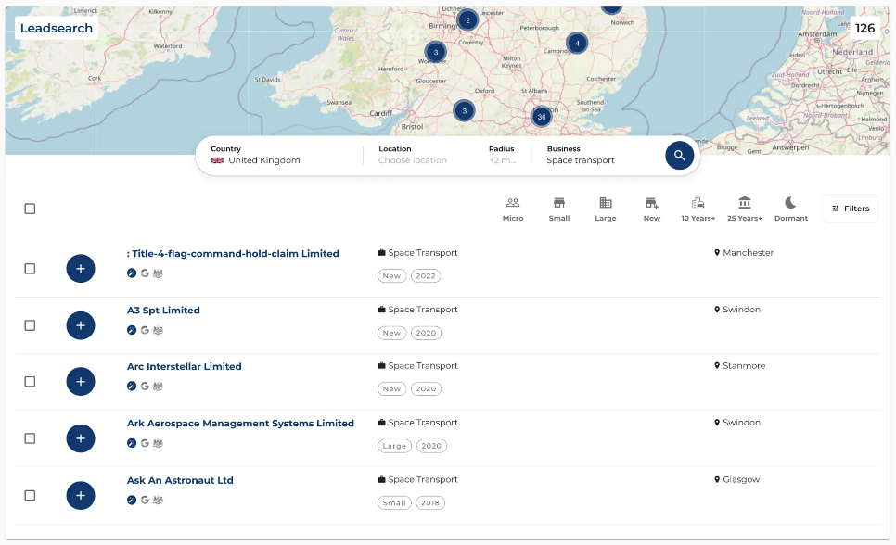The width and height of the screenshot is (896, 545).
Task: Click the Choose location input field
Action: pyautogui.click(x=413, y=160)
